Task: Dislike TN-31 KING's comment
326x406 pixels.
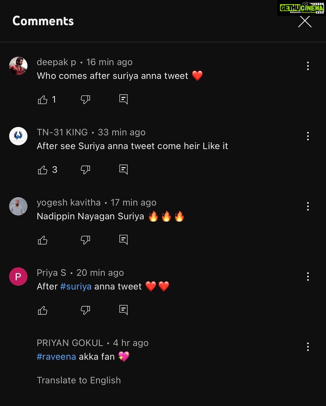Action: click(x=85, y=170)
